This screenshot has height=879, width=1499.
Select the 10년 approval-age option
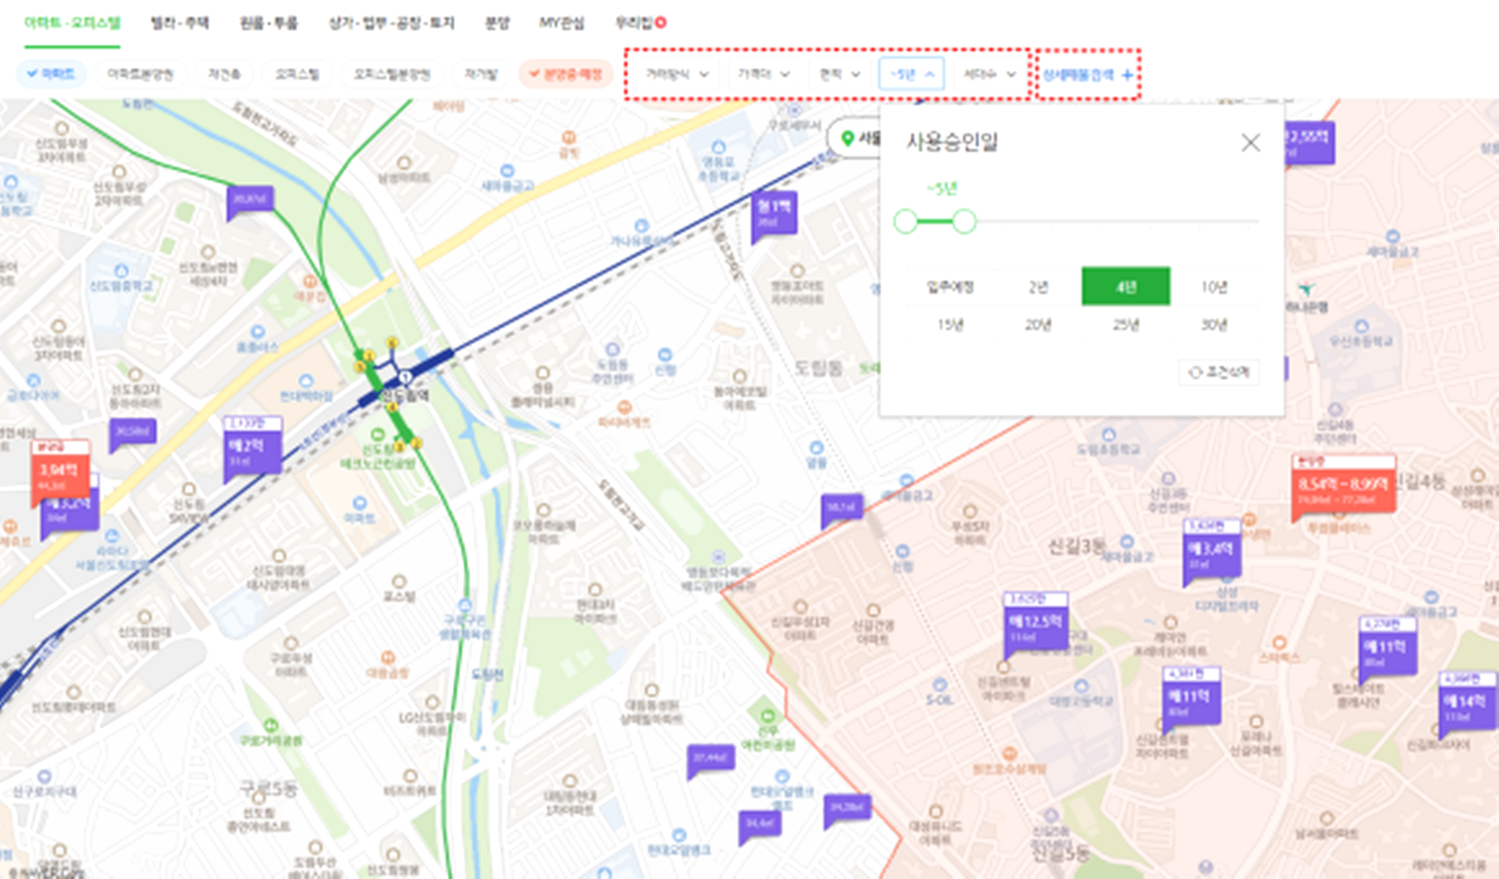click(x=1213, y=287)
